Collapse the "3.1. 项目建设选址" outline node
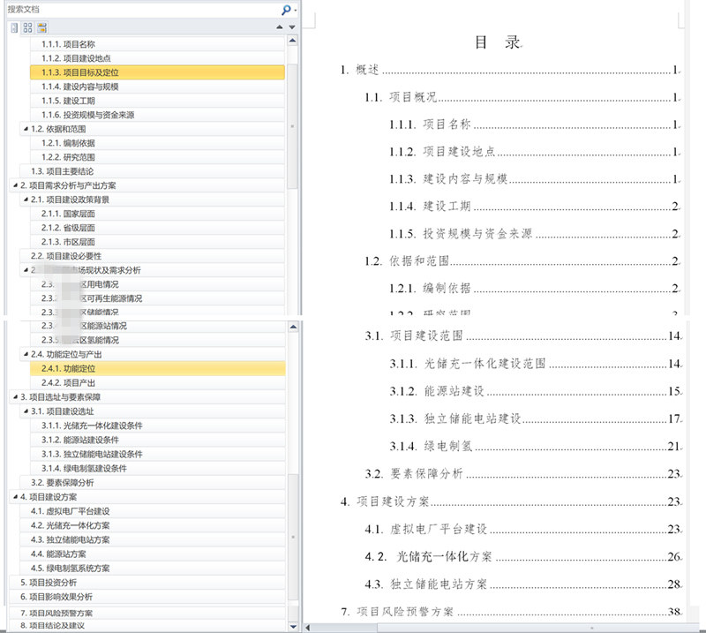Screen dimensions: 706x633 (26, 411)
